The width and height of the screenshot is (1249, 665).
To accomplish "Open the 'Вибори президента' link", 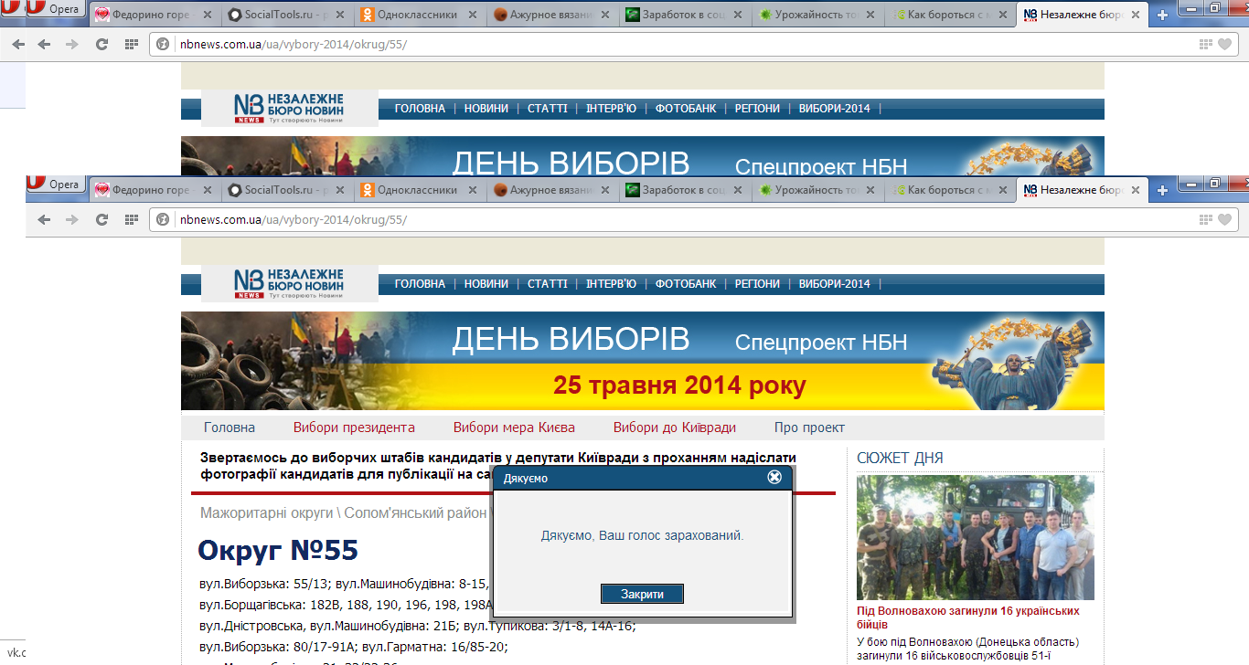I will 354,427.
